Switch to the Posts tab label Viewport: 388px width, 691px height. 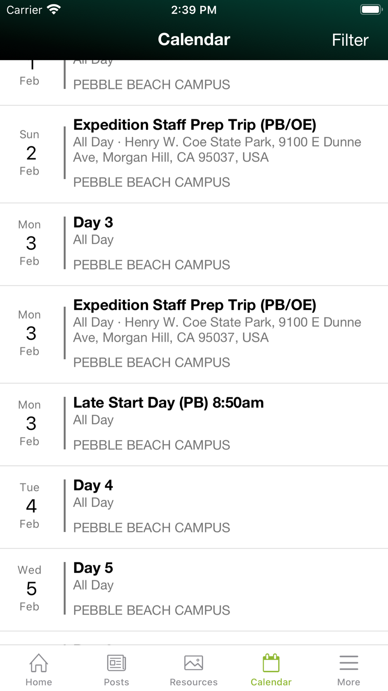(116, 682)
